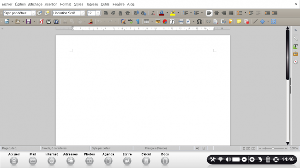The height and width of the screenshot is (168, 300).
Task: Click the Clear Direct Formatting icon
Action: 153,13
